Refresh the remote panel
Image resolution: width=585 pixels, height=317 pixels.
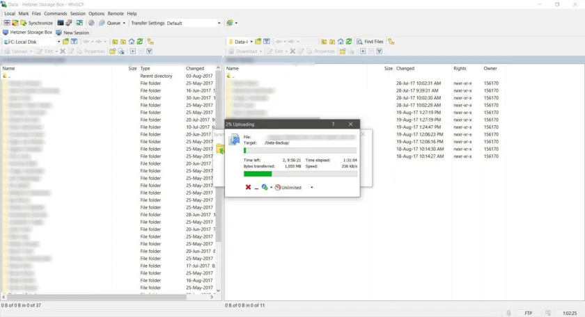coord(349,41)
